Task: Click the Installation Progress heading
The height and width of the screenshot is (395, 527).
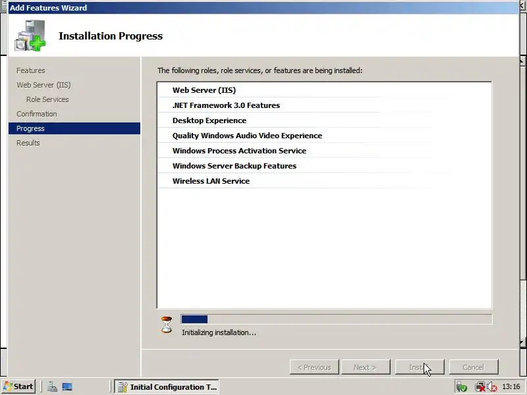Action: [111, 36]
